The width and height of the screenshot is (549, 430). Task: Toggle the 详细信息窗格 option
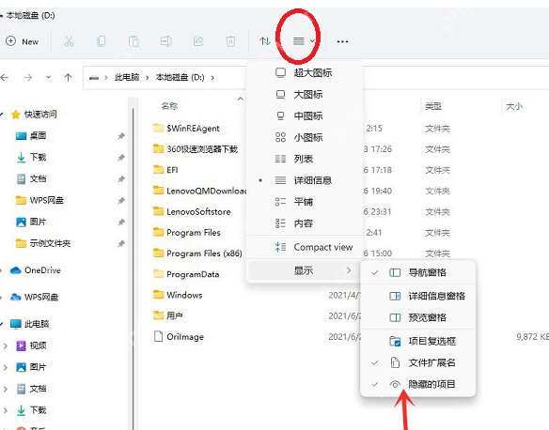pyautogui.click(x=418, y=297)
